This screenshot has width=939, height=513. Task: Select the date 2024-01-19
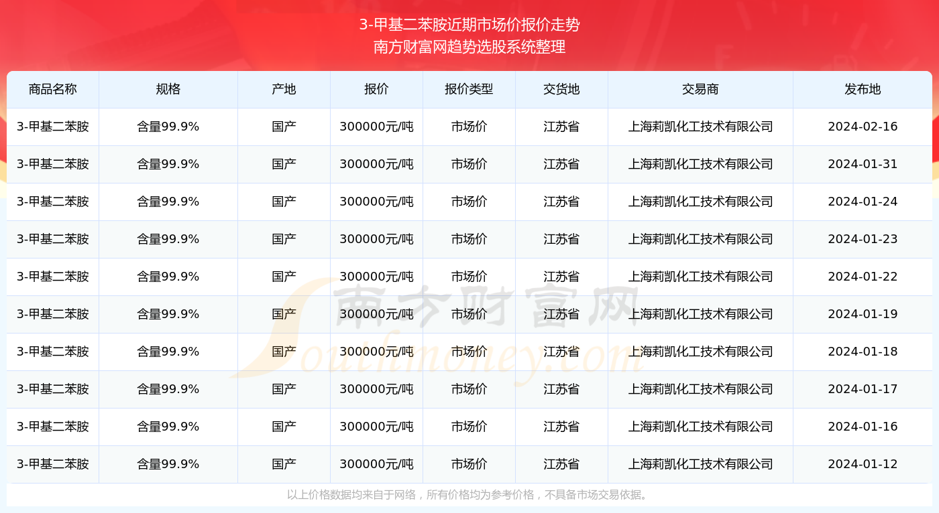[863, 314]
